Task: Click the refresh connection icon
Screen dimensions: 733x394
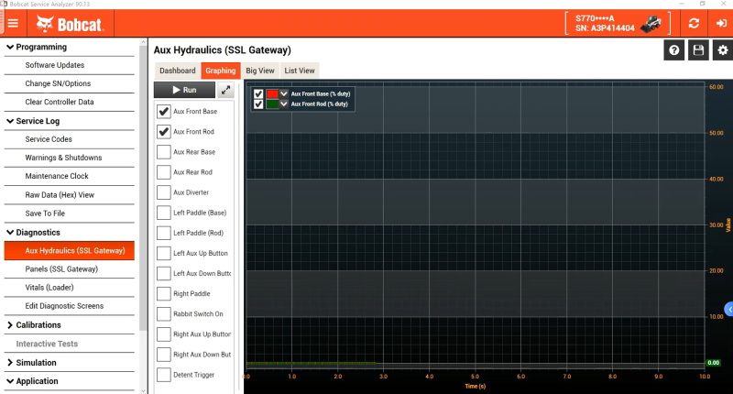Action: (694, 24)
